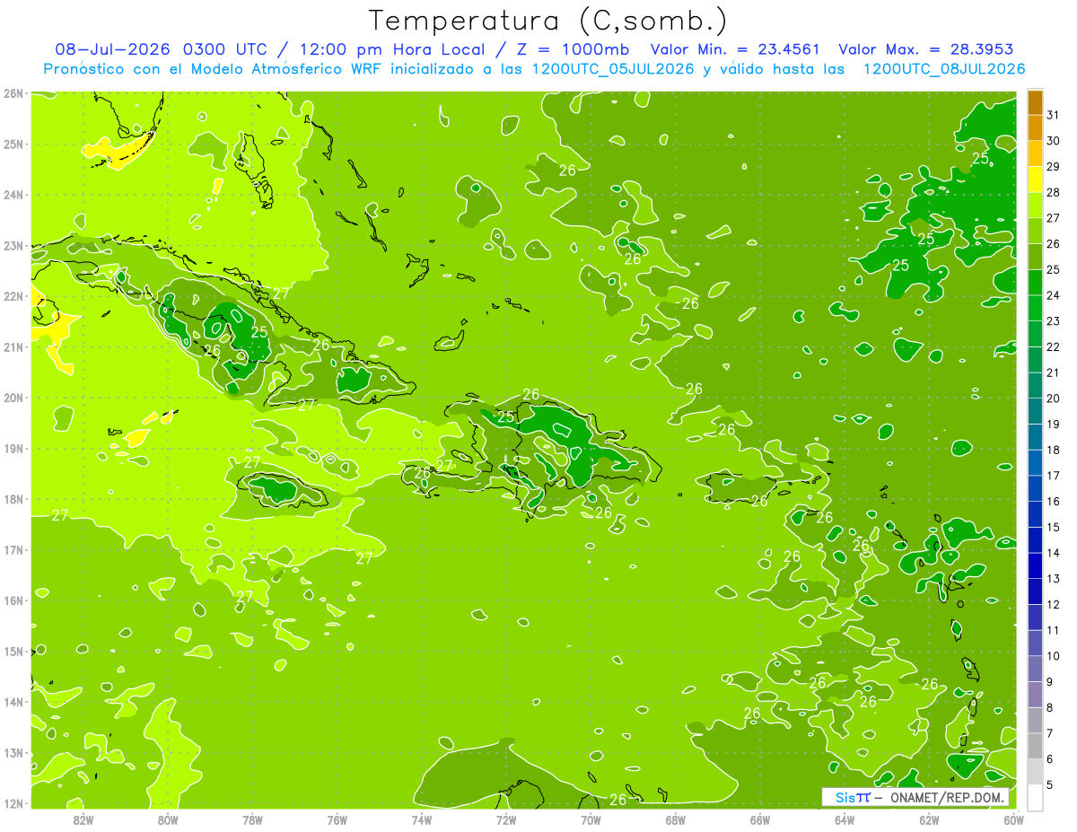Click the 17N latitude axis label
This screenshot has width=1077, height=832.
pyautogui.click(x=13, y=549)
